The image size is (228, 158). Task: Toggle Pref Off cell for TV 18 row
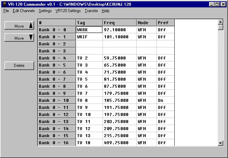pyautogui.click(x=165, y=143)
